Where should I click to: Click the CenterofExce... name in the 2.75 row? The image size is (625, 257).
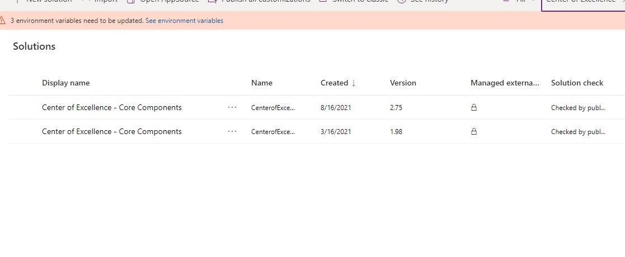tap(273, 107)
